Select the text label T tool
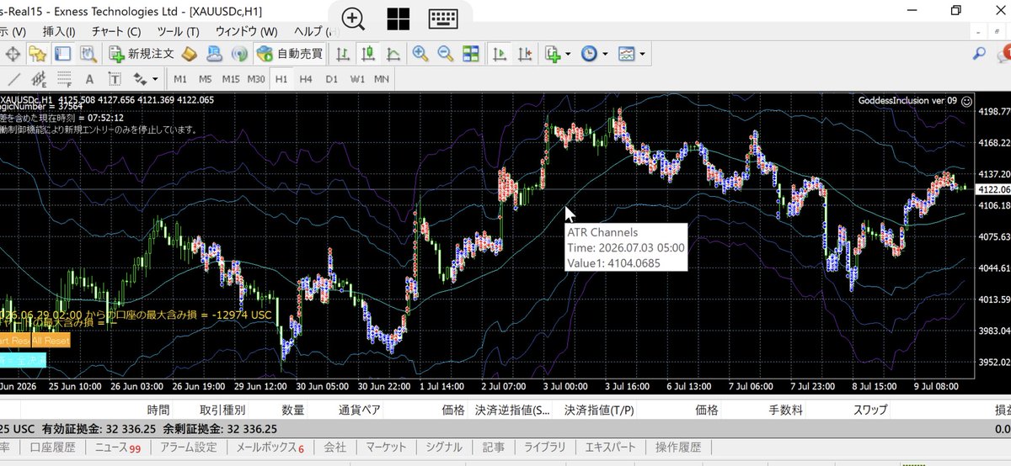Viewport: 1011px width, 466px height. tap(114, 79)
